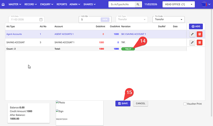
Task: Click the ADD entry button
Action: coord(196,27)
